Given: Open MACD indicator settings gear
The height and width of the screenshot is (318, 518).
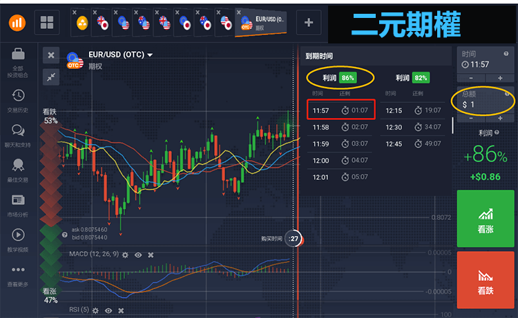Looking at the screenshot, I should [x=125, y=255].
